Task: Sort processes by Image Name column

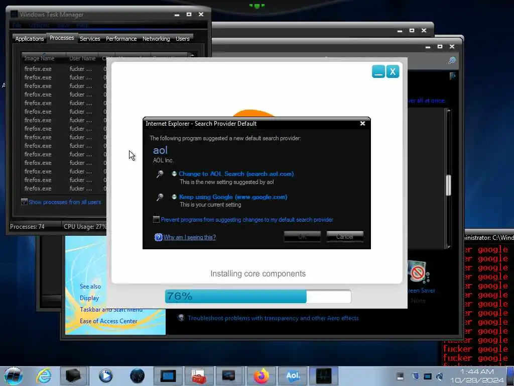Action: tap(44, 58)
